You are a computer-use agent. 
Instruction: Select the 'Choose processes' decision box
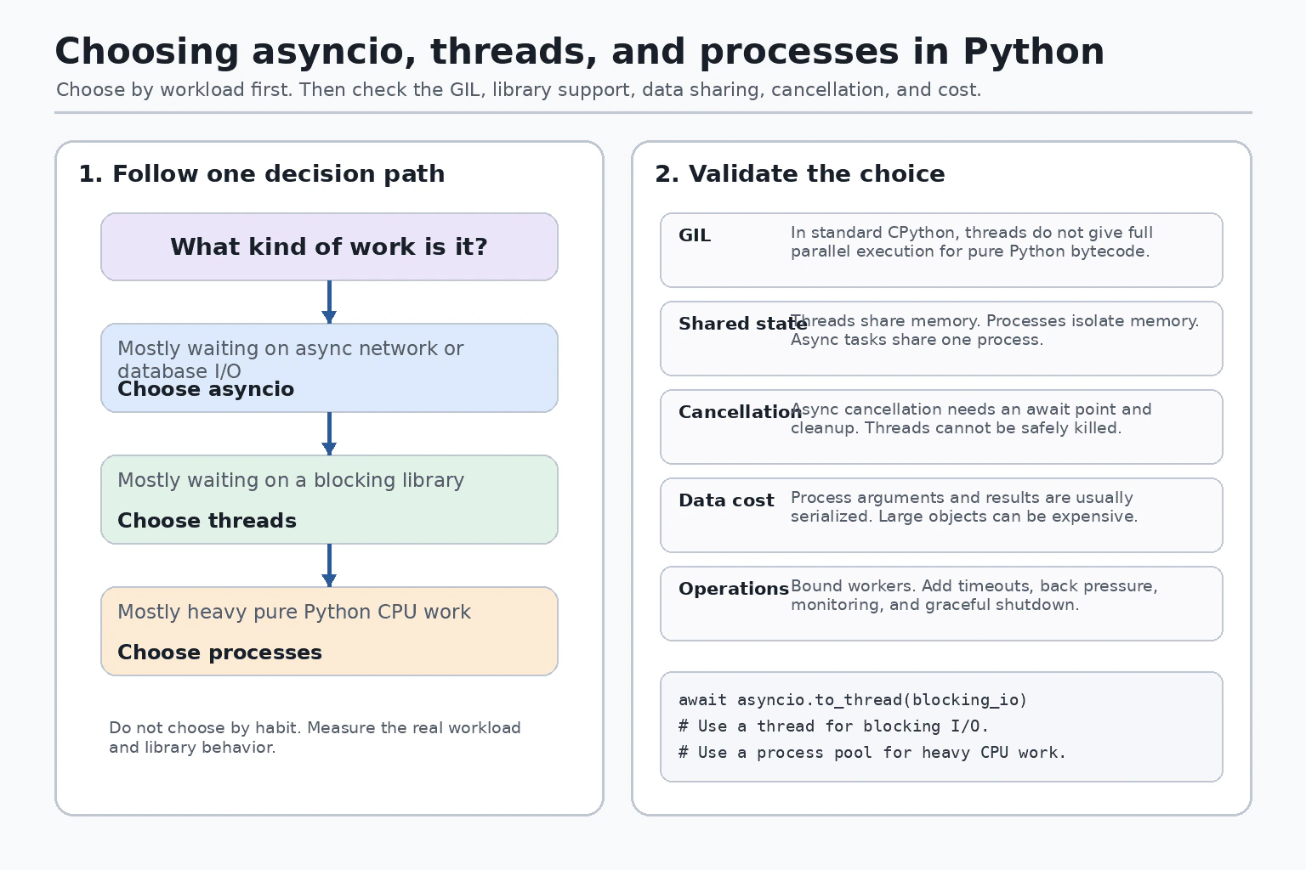(329, 631)
